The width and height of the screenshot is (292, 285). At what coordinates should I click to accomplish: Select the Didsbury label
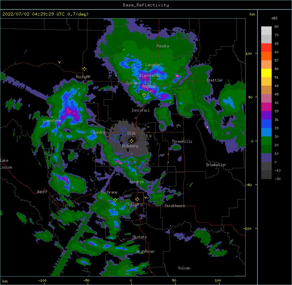(x=130, y=146)
